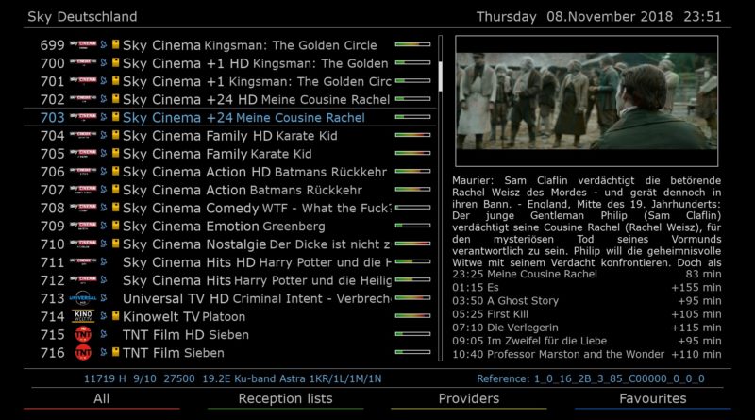755x420 pixels.
Task: Select Sky Cinema Nostalgie channel 710
Action: coord(229,244)
